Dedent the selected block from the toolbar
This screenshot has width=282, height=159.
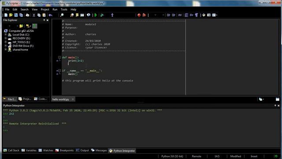click(x=173, y=15)
